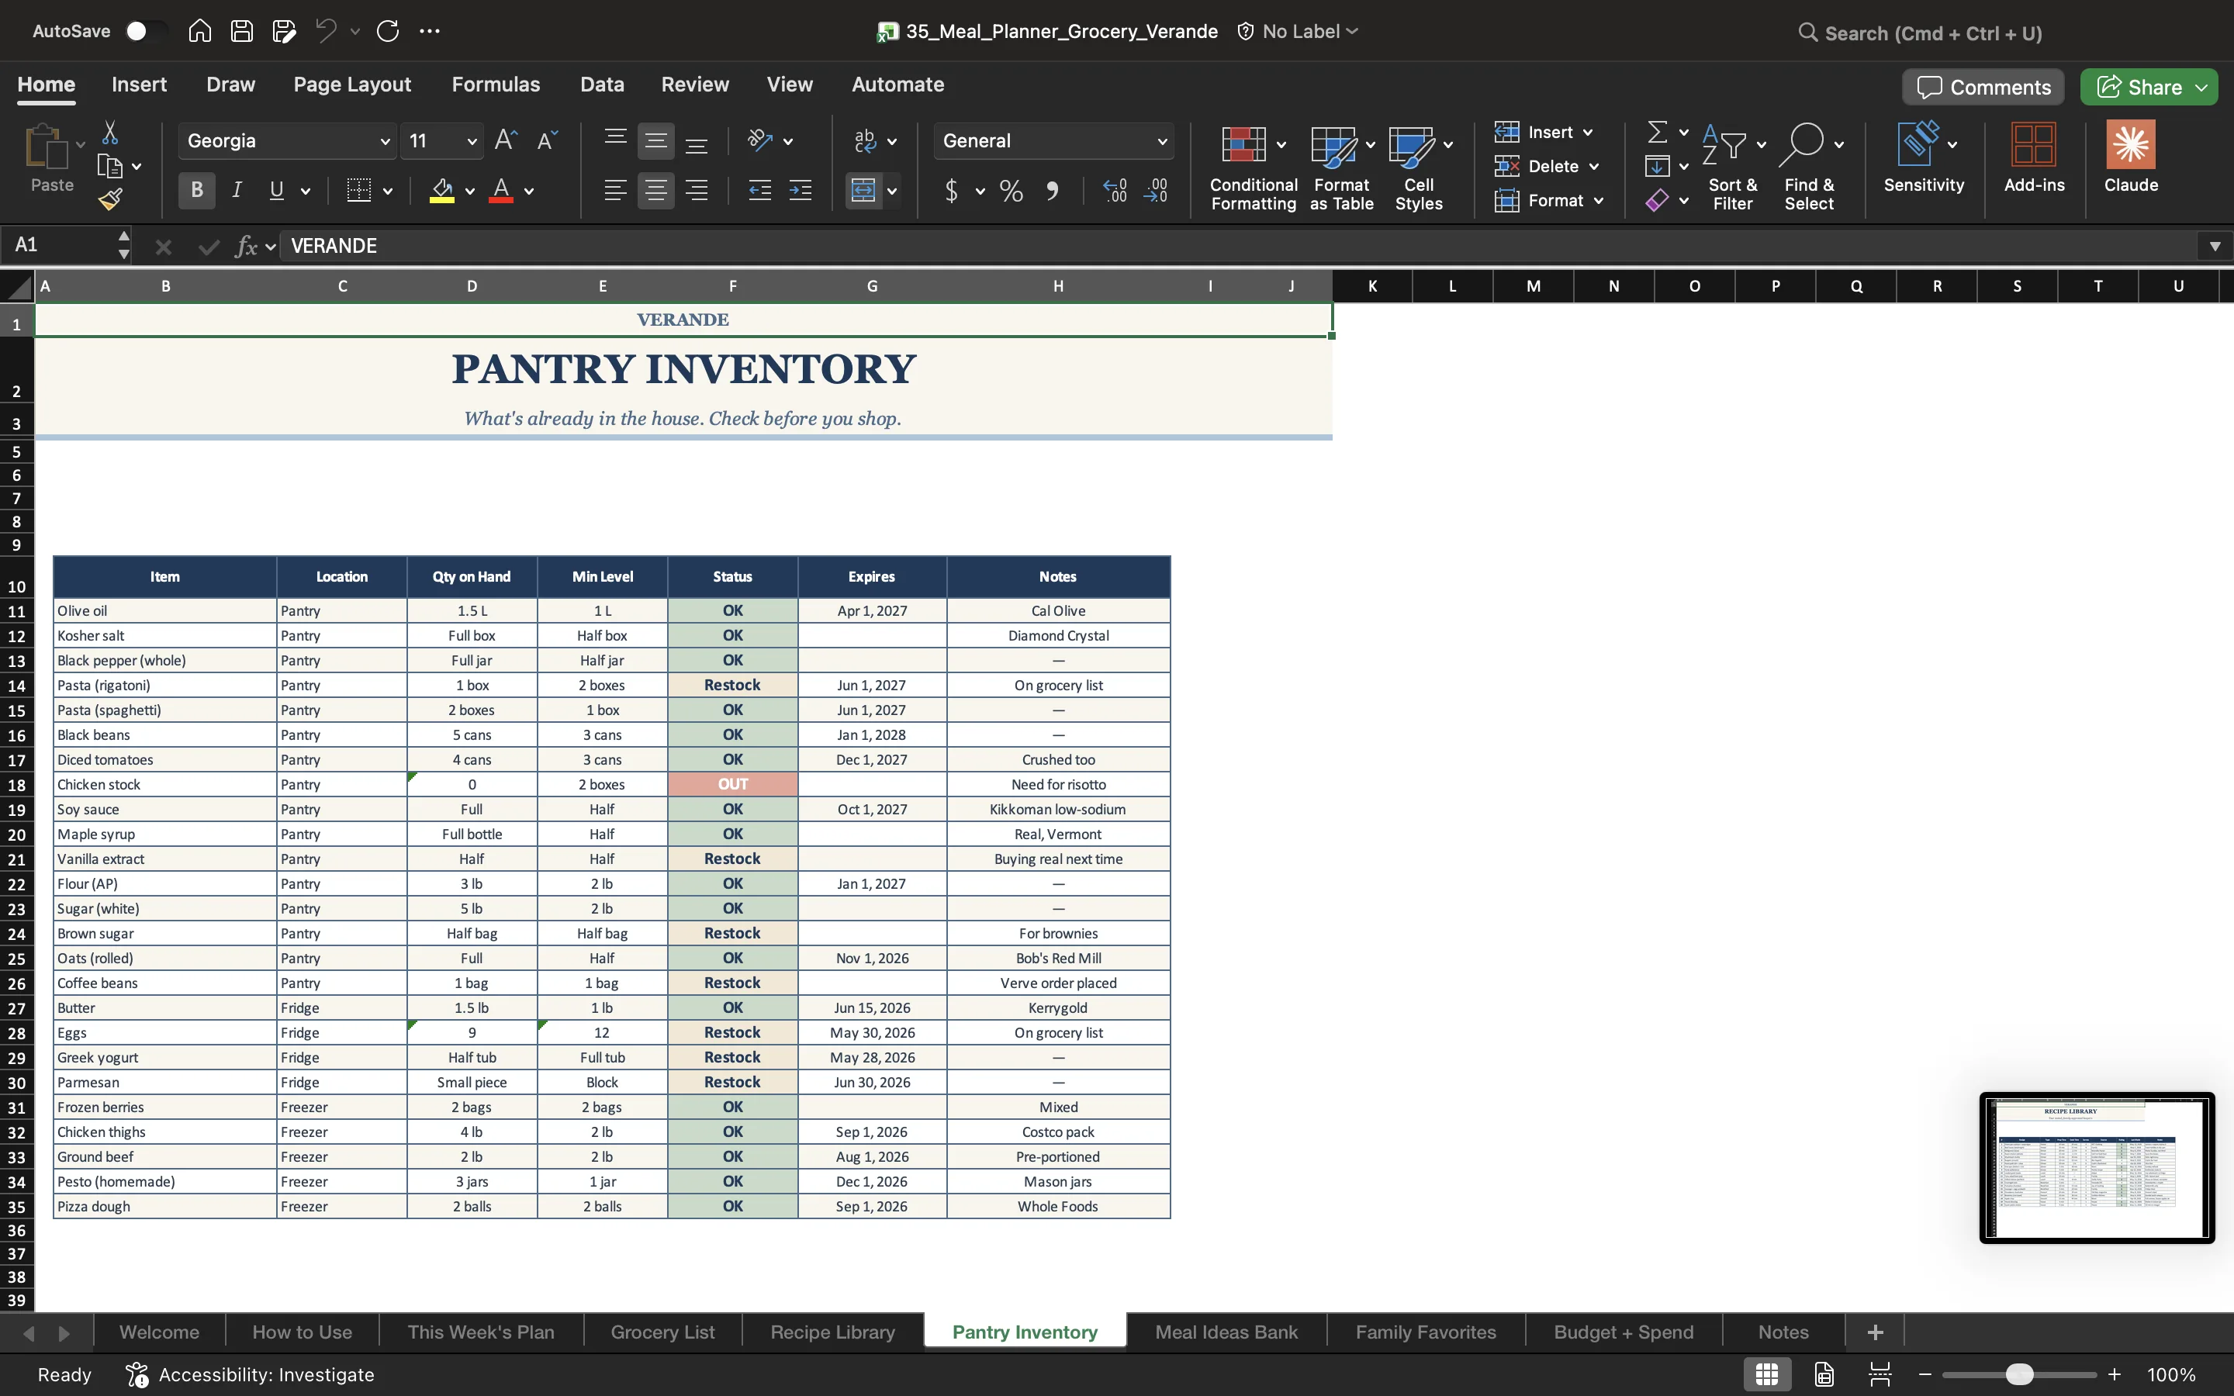Screen dimensions: 2234x1396
Task: Switch to Page Layout view icon
Action: pos(1823,1375)
